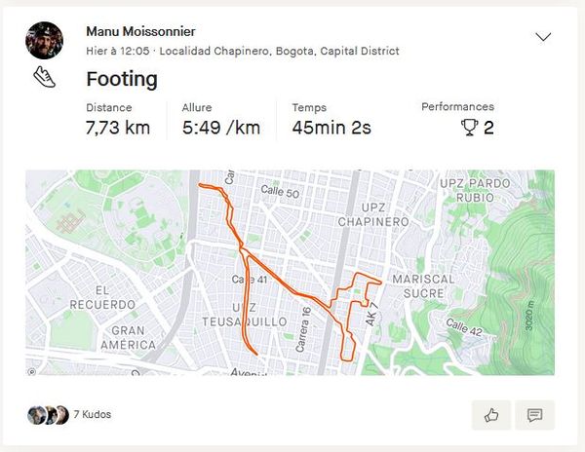Give kudos with the thumbs-up button
The image size is (585, 452).
(x=491, y=415)
